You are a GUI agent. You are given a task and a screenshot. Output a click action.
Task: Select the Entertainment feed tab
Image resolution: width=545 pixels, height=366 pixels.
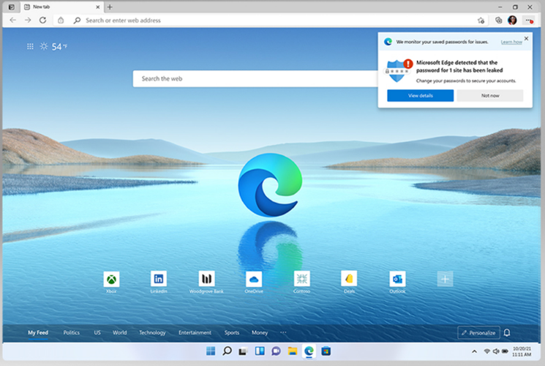coord(195,332)
